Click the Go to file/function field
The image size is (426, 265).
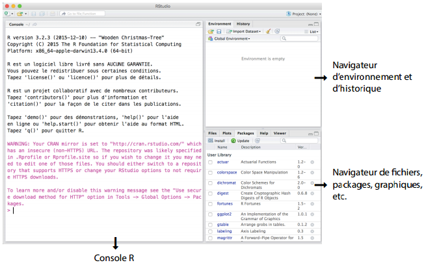81,13
